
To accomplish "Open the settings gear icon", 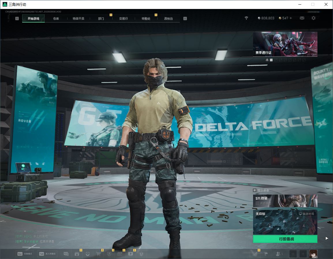I will tap(313, 18).
